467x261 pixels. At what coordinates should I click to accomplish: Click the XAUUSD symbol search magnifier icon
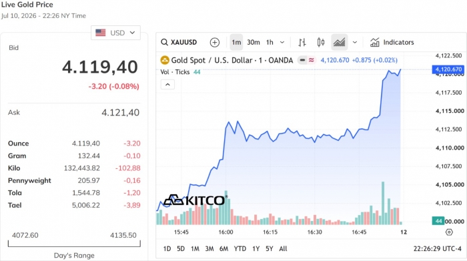click(x=164, y=42)
